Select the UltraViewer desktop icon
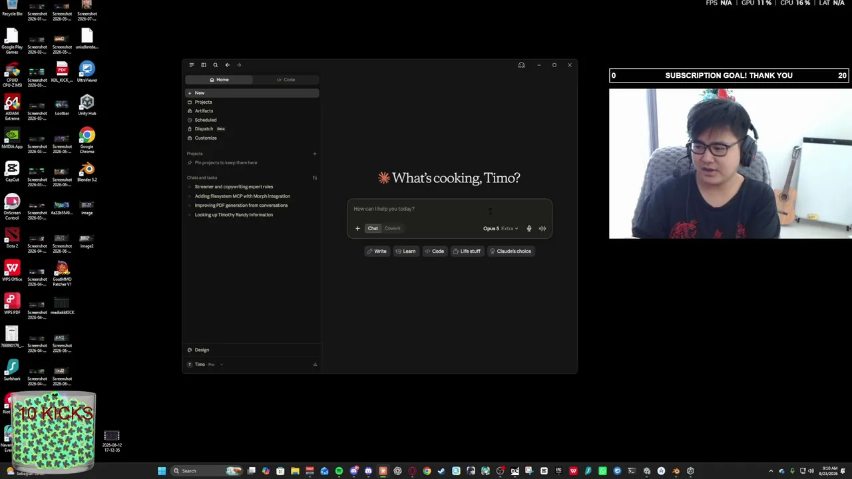The image size is (852, 479). [87, 72]
